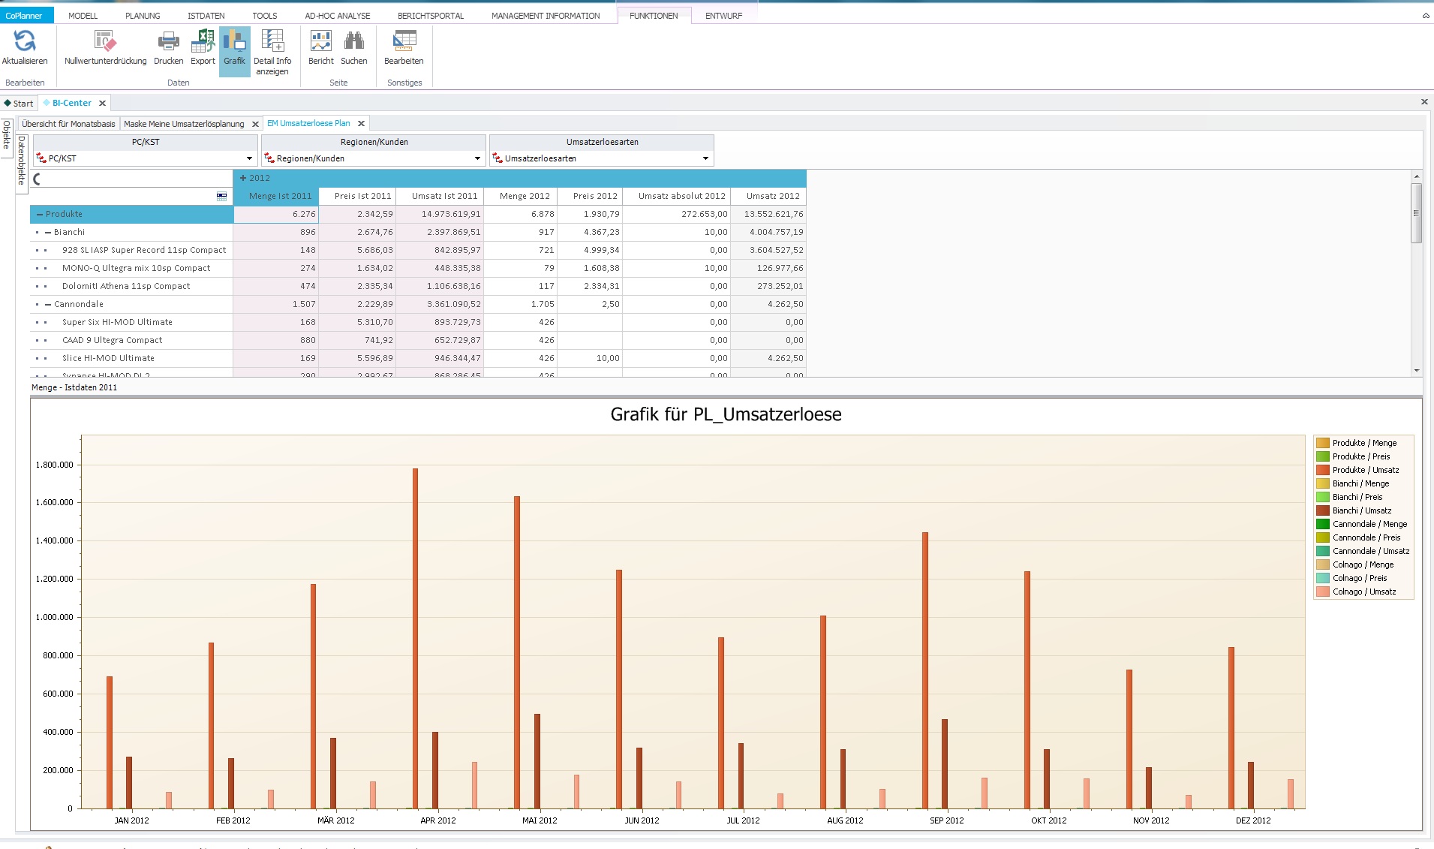Click the Aktualisieren refresh icon
The image size is (1434, 849).
tap(25, 41)
